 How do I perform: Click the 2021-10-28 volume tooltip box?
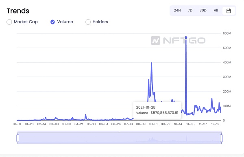point(157,110)
